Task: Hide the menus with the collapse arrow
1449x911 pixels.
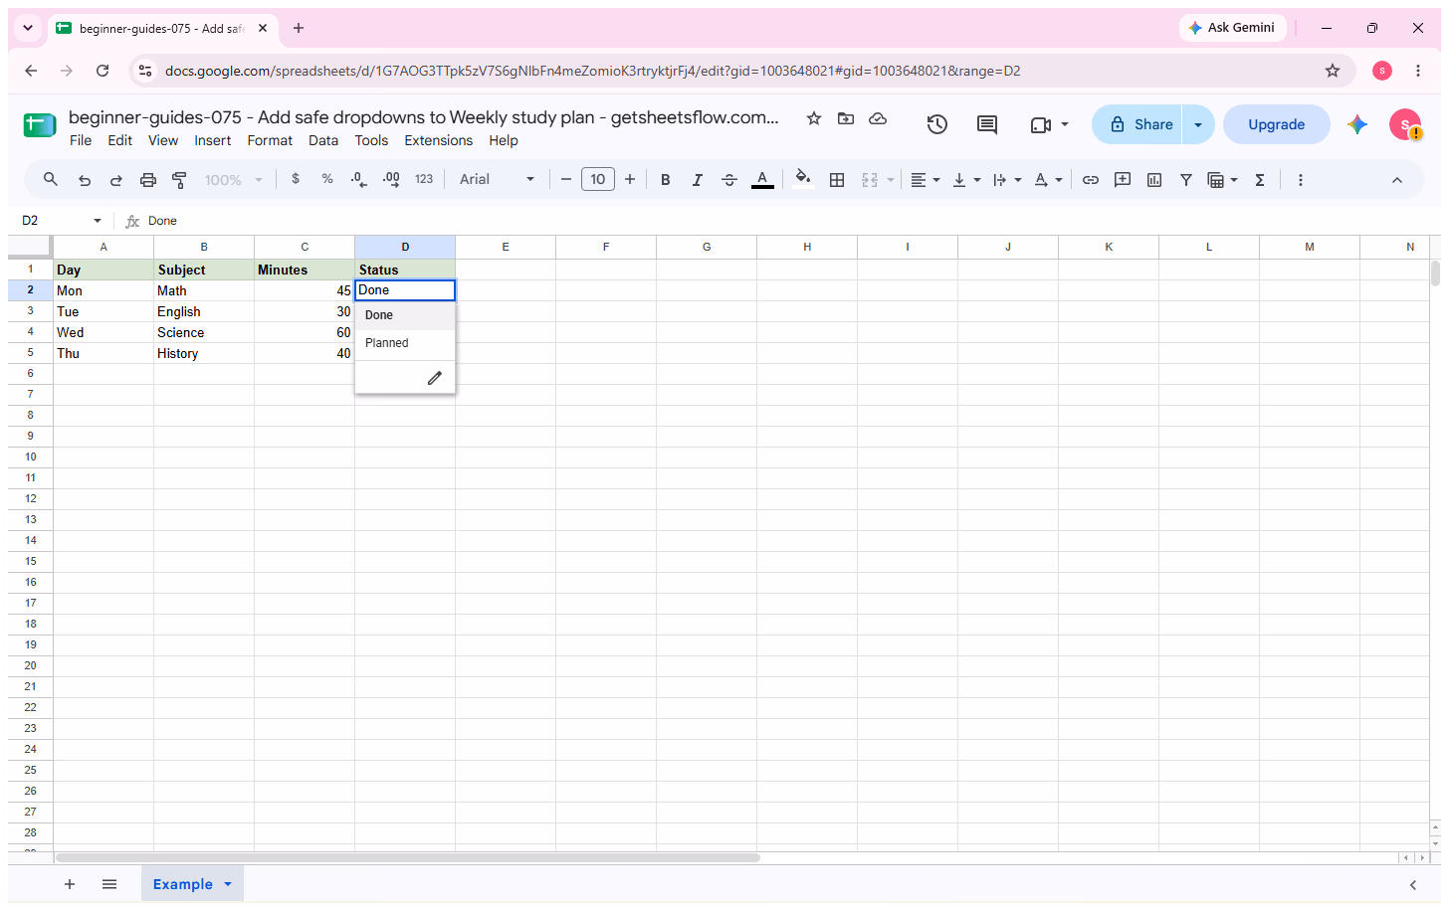Action: coord(1397,180)
